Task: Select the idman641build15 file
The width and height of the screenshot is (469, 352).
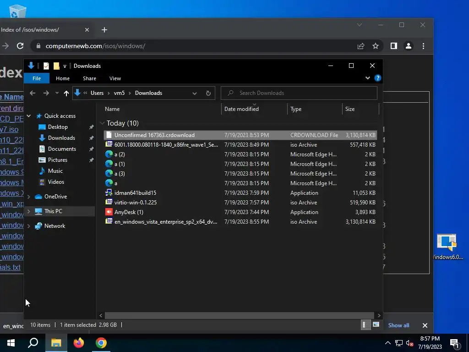Action: [240, 193]
